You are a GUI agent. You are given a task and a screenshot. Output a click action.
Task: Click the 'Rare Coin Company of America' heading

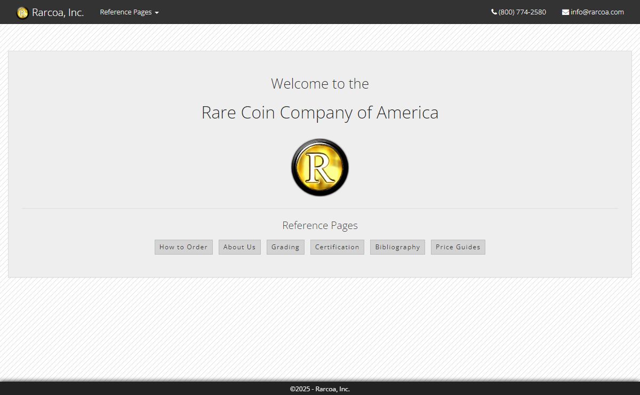point(320,113)
